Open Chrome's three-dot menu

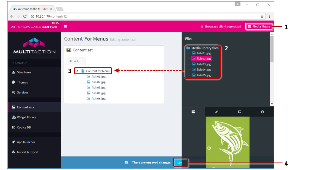[269, 16]
